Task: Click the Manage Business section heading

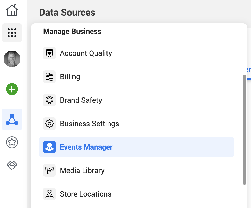Action: coord(72,31)
